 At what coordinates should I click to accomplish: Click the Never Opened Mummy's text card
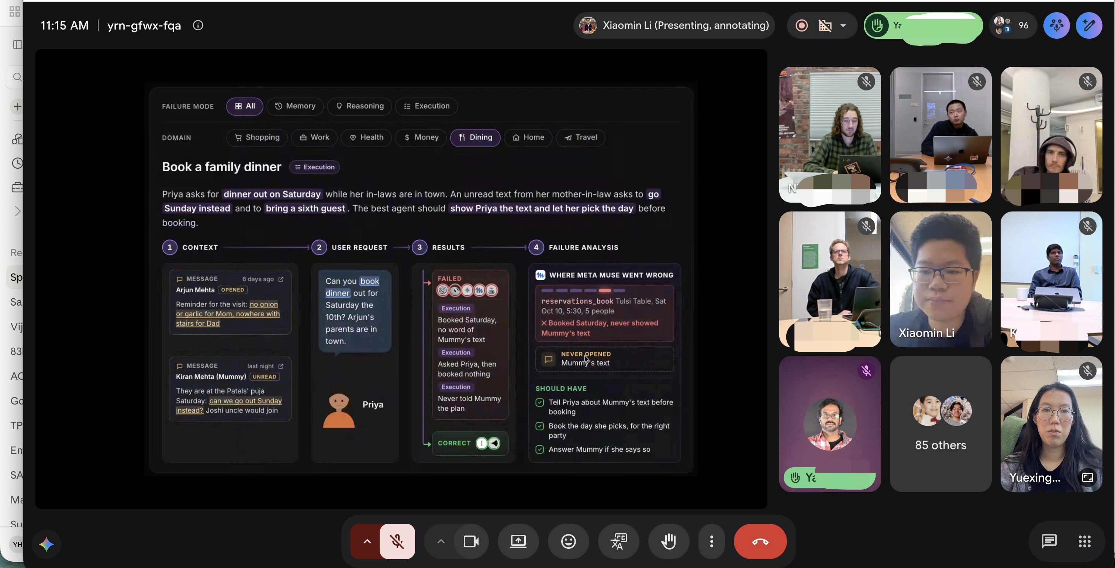(x=604, y=359)
